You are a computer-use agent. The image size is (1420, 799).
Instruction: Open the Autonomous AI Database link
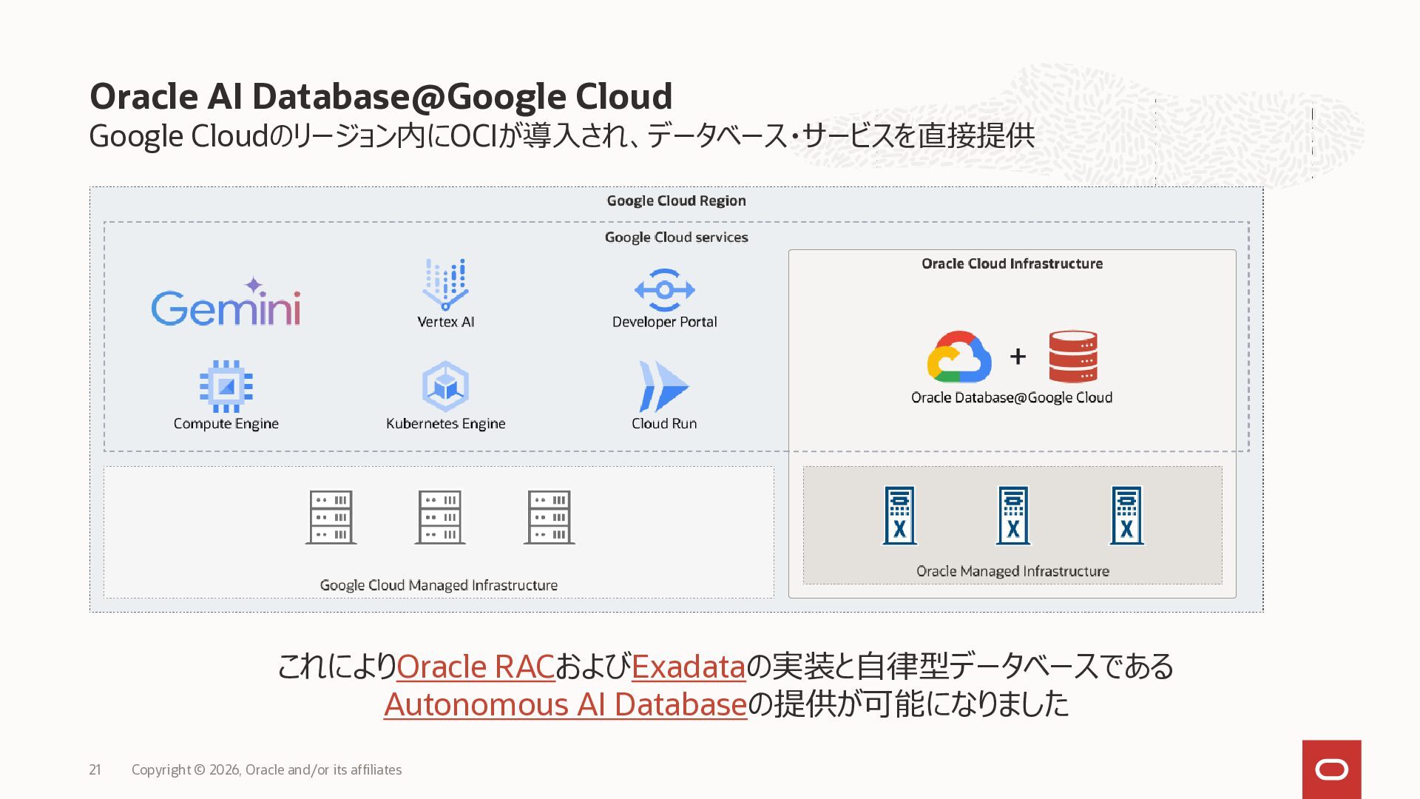pyautogui.click(x=566, y=704)
